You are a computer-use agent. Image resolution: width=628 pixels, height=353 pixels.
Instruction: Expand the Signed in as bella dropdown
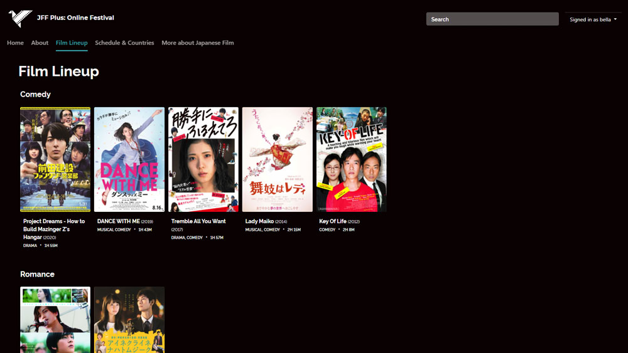593,19
